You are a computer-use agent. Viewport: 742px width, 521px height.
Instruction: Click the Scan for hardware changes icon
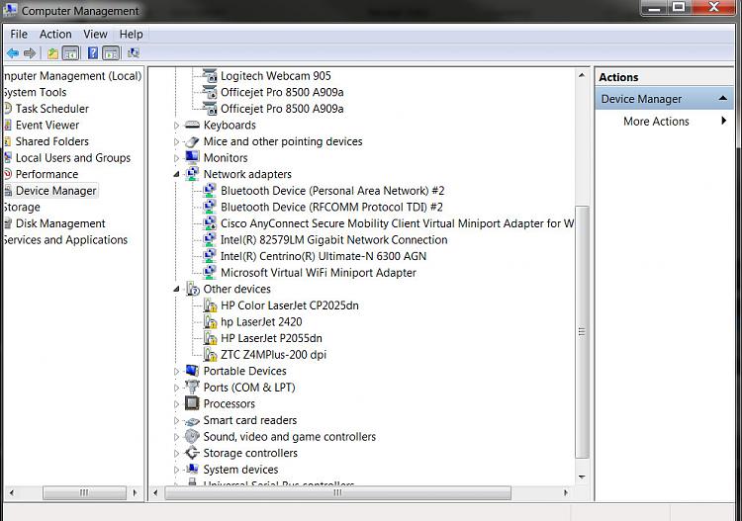pyautogui.click(x=134, y=53)
